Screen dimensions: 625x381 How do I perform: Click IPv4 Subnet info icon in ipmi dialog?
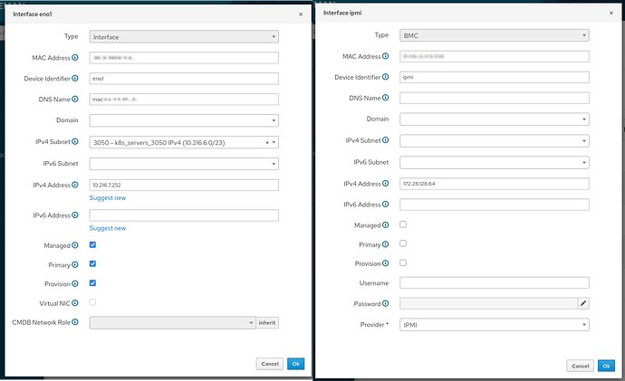(386, 140)
